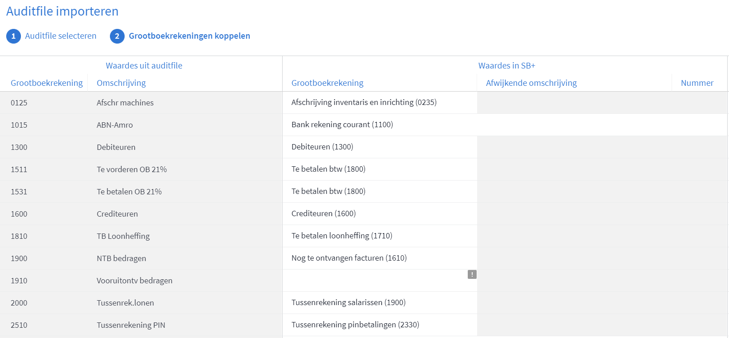Open the Nog te ontvangen facturen (1610) selector
The image size is (729, 338).
point(380,258)
